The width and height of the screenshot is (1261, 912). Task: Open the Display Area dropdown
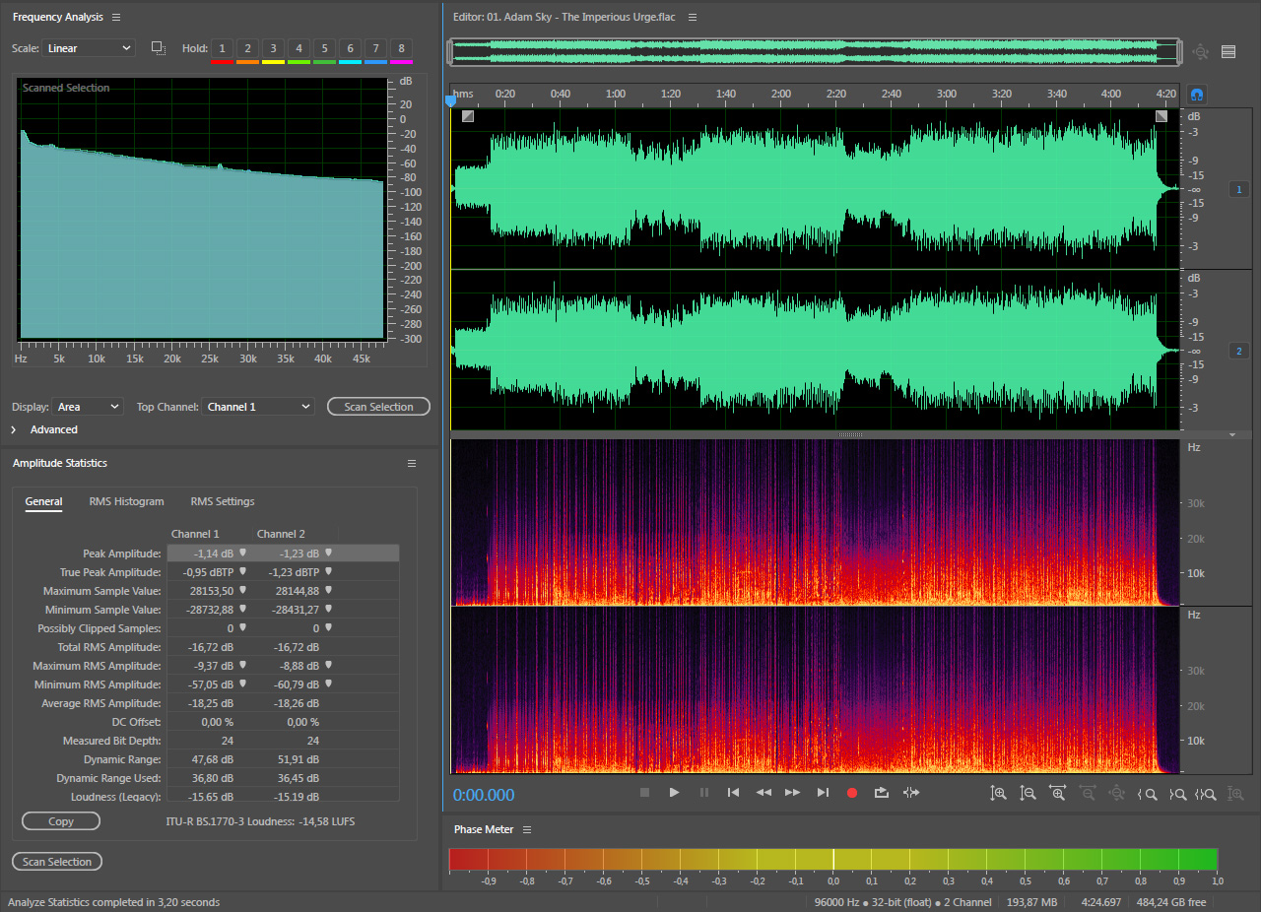pyautogui.click(x=88, y=407)
